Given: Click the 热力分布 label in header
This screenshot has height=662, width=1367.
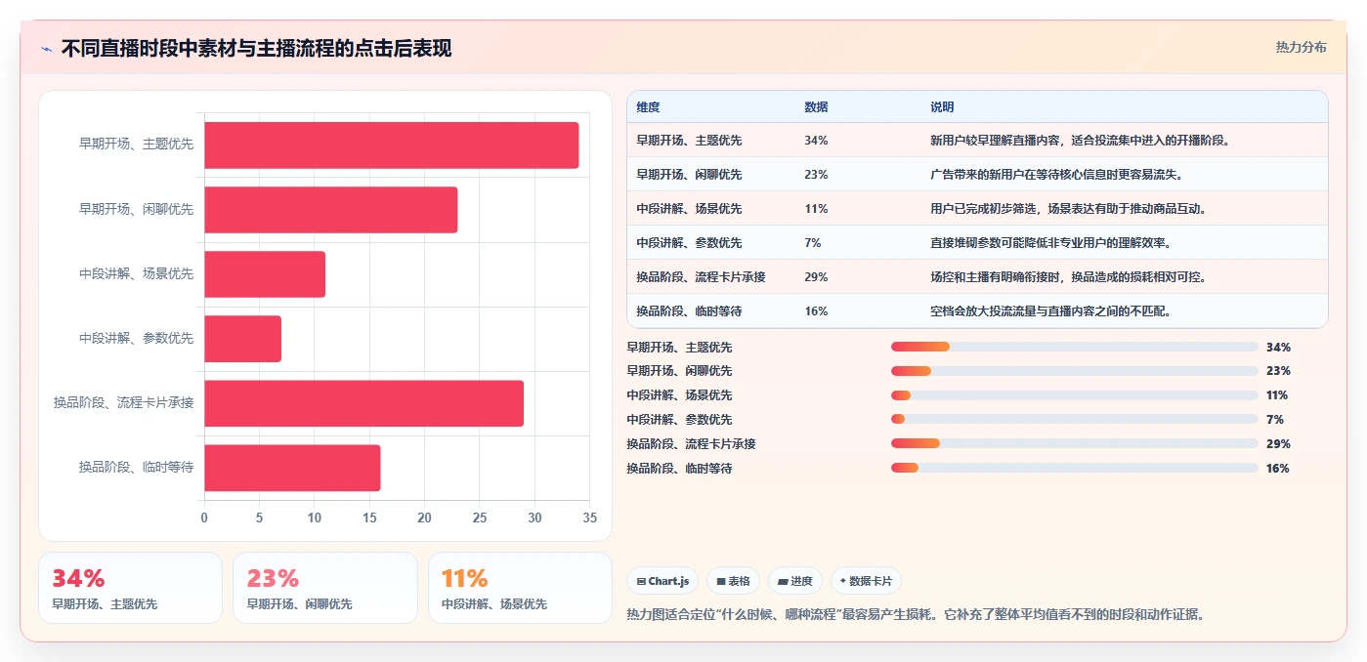Looking at the screenshot, I should pos(1301,47).
